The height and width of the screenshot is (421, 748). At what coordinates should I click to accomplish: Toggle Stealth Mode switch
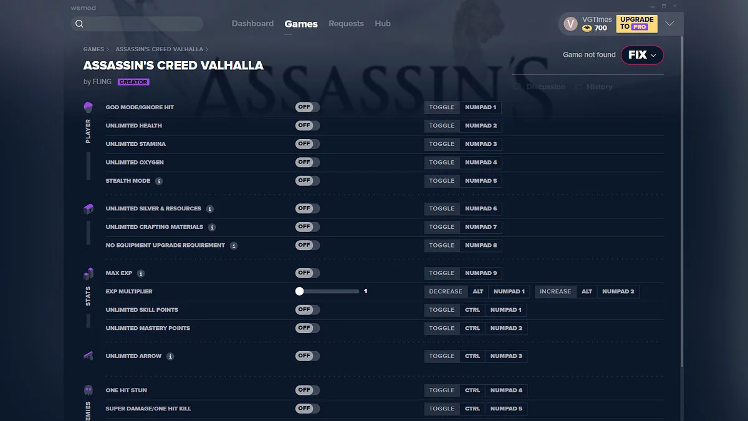click(307, 180)
